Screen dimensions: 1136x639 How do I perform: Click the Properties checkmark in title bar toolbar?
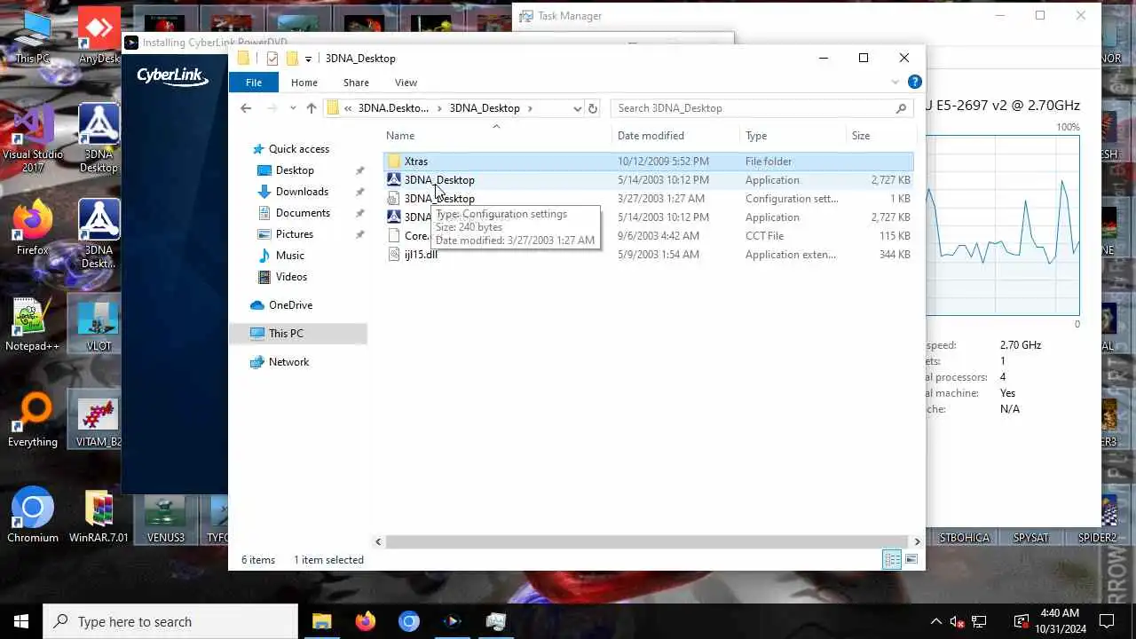272,59
